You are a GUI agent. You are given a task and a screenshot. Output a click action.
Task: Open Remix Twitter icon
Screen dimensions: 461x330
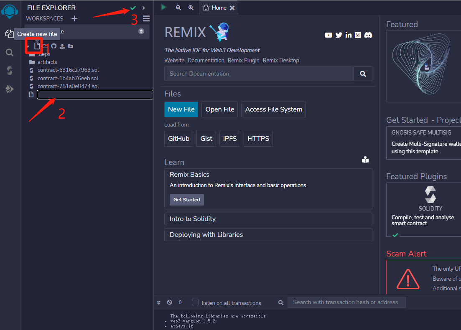pos(339,35)
